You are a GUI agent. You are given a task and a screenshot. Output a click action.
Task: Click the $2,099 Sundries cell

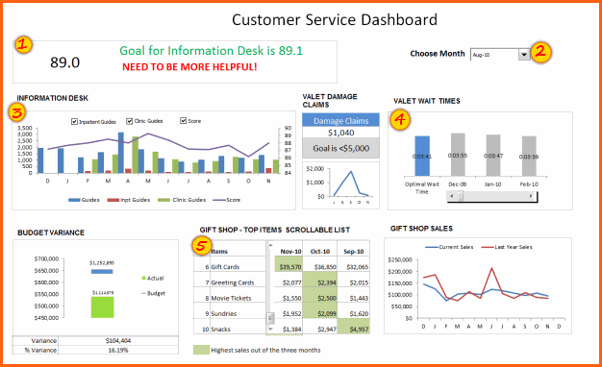(320, 310)
